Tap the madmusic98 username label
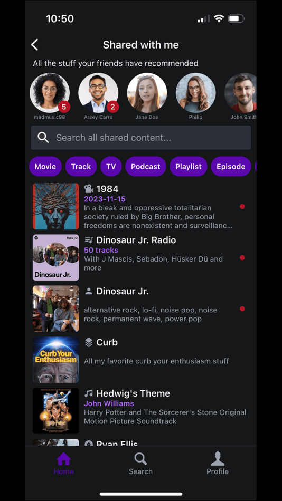The height and width of the screenshot is (501, 282). (x=50, y=117)
